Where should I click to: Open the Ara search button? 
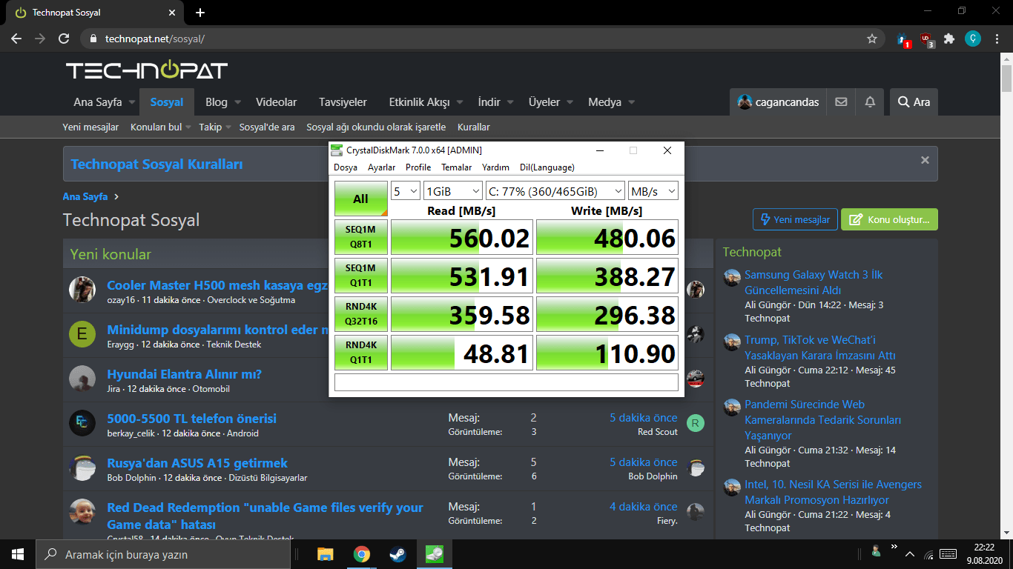[914, 102]
